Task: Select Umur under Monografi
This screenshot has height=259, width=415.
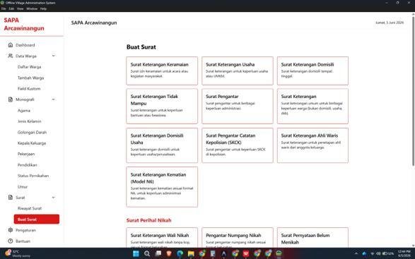Action: pos(23,186)
